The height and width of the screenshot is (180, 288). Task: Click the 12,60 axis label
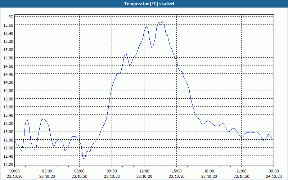(8, 148)
